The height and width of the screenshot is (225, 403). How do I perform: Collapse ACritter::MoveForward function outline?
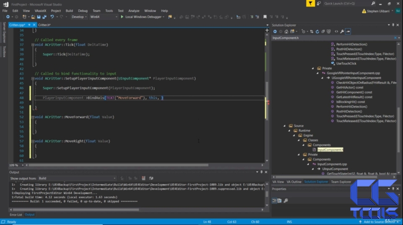click(x=33, y=117)
